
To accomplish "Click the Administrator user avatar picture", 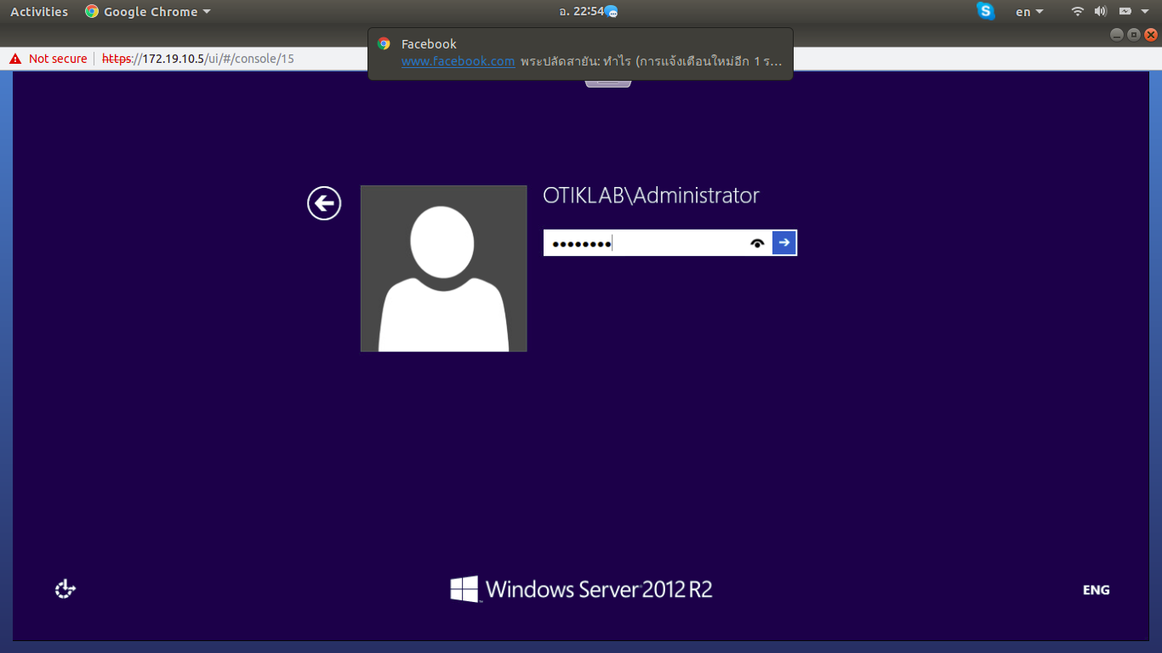I will tap(443, 269).
